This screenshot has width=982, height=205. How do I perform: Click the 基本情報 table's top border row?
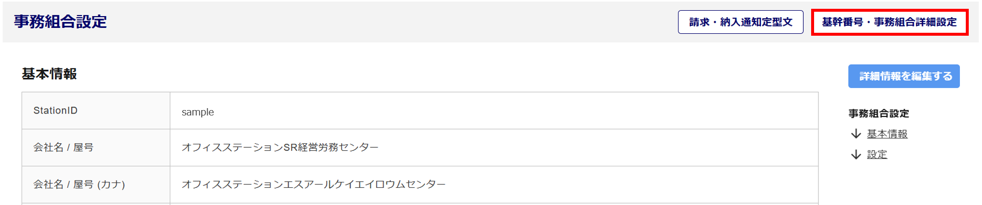pos(420,92)
